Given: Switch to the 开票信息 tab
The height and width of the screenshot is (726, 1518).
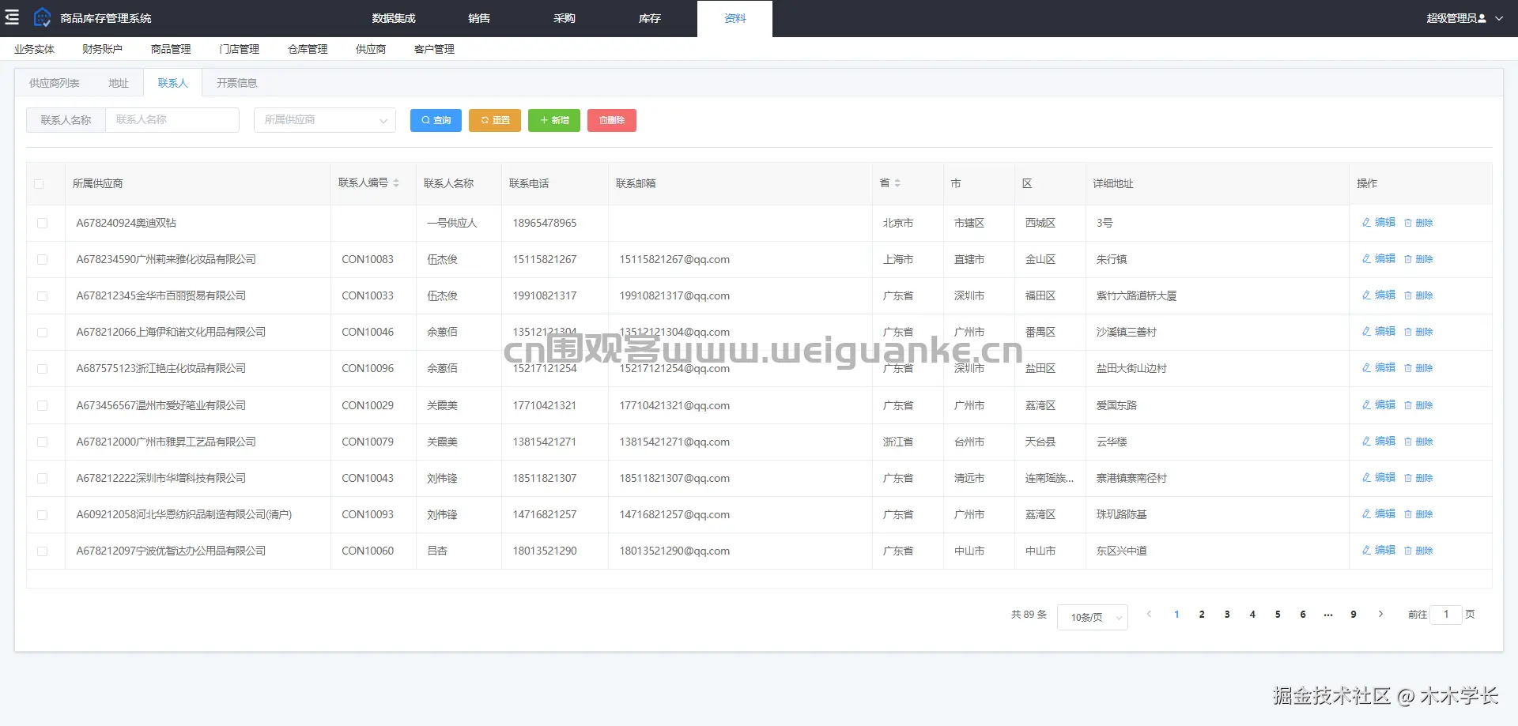Looking at the screenshot, I should click(x=236, y=83).
